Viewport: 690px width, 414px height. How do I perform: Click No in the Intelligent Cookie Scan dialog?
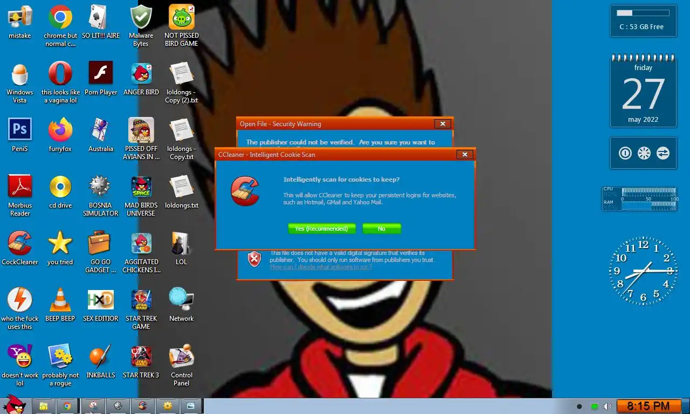382,229
